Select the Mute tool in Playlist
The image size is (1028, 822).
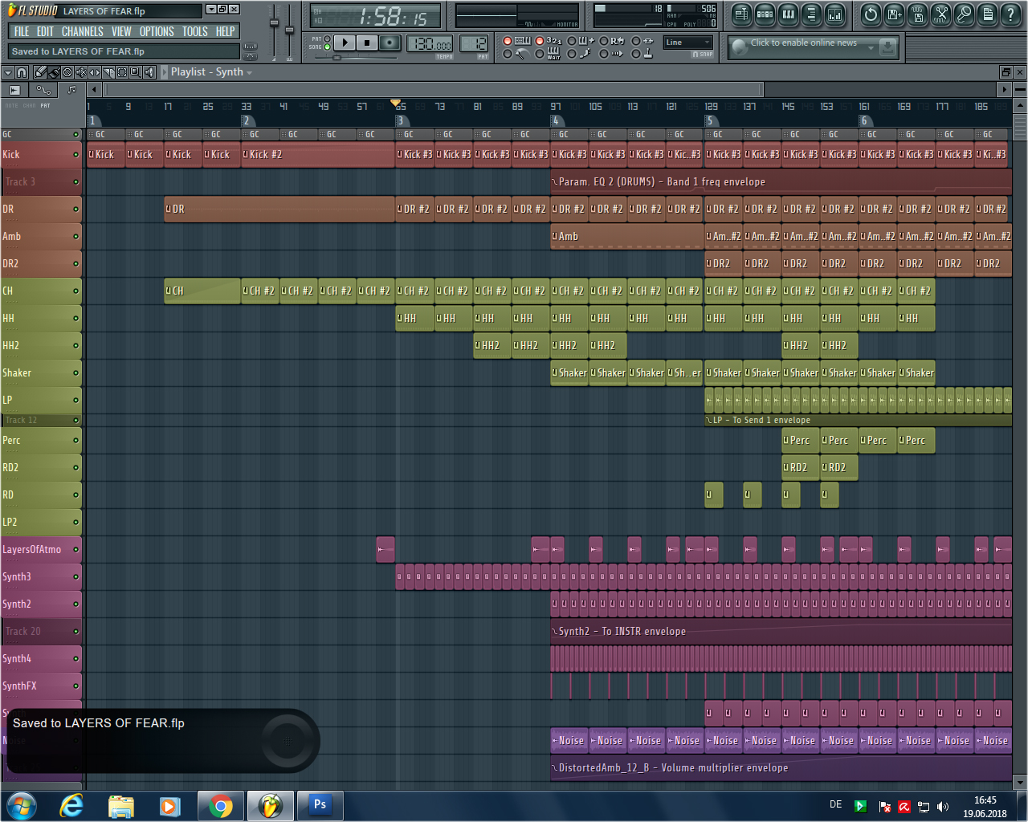tap(81, 72)
